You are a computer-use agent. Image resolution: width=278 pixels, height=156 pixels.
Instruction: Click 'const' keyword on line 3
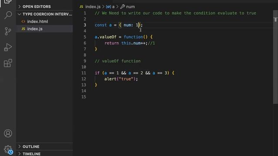(101, 25)
